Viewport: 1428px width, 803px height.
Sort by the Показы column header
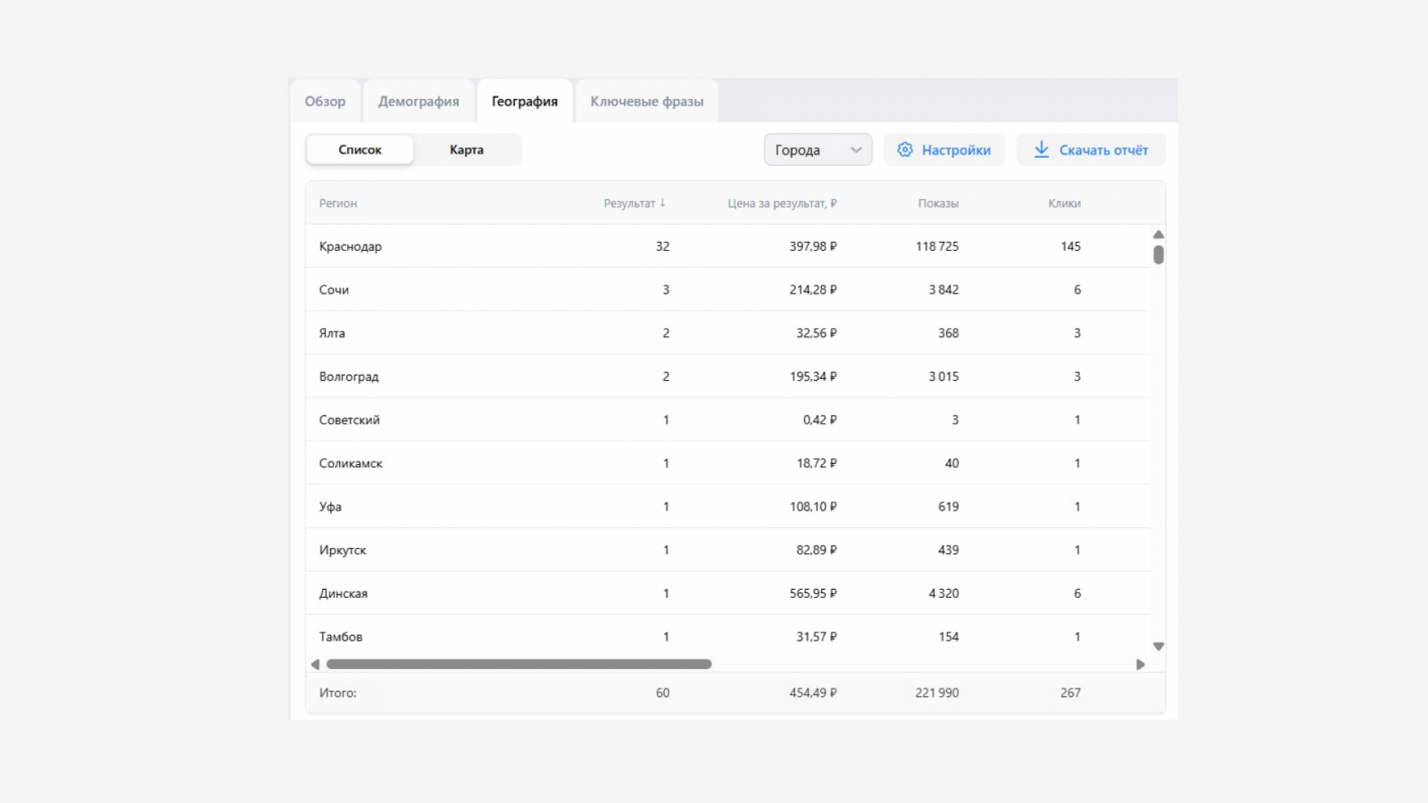(x=938, y=203)
